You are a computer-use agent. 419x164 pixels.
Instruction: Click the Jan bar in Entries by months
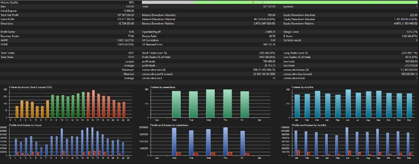(x=297, y=106)
